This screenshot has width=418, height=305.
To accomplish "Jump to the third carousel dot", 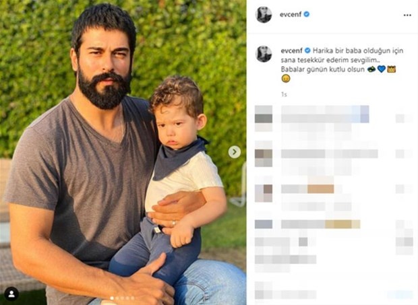I will pyautogui.click(x=123, y=298).
